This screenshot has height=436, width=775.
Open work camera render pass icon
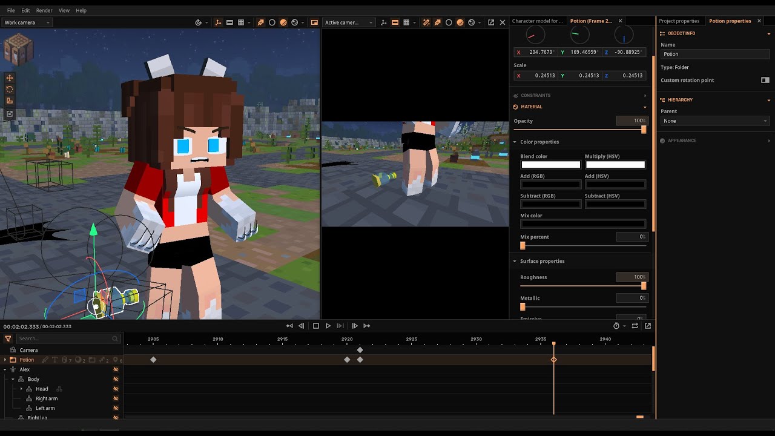pyautogui.click(x=295, y=22)
